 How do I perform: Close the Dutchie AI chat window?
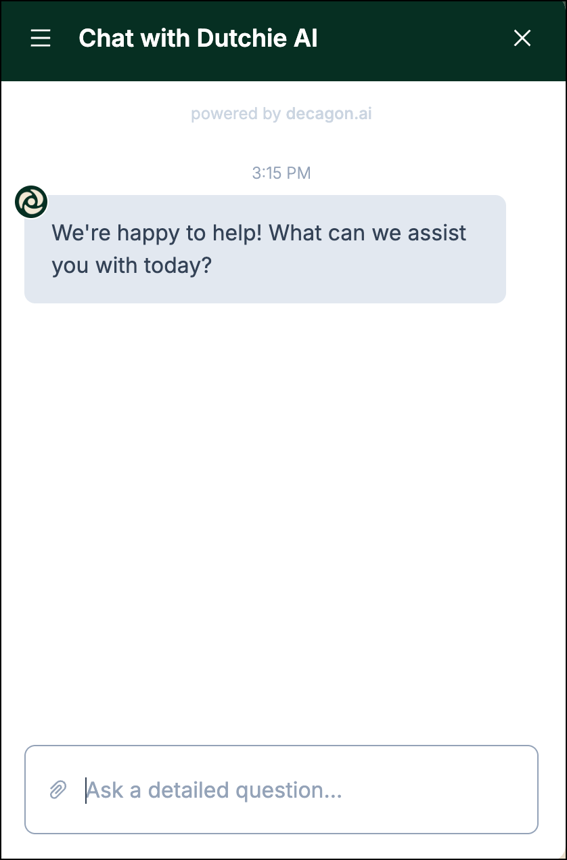click(x=522, y=39)
